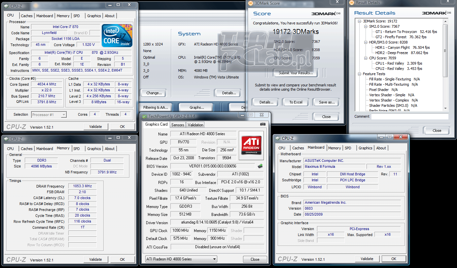Click the Result Details scrollbar down arrow

445,108
